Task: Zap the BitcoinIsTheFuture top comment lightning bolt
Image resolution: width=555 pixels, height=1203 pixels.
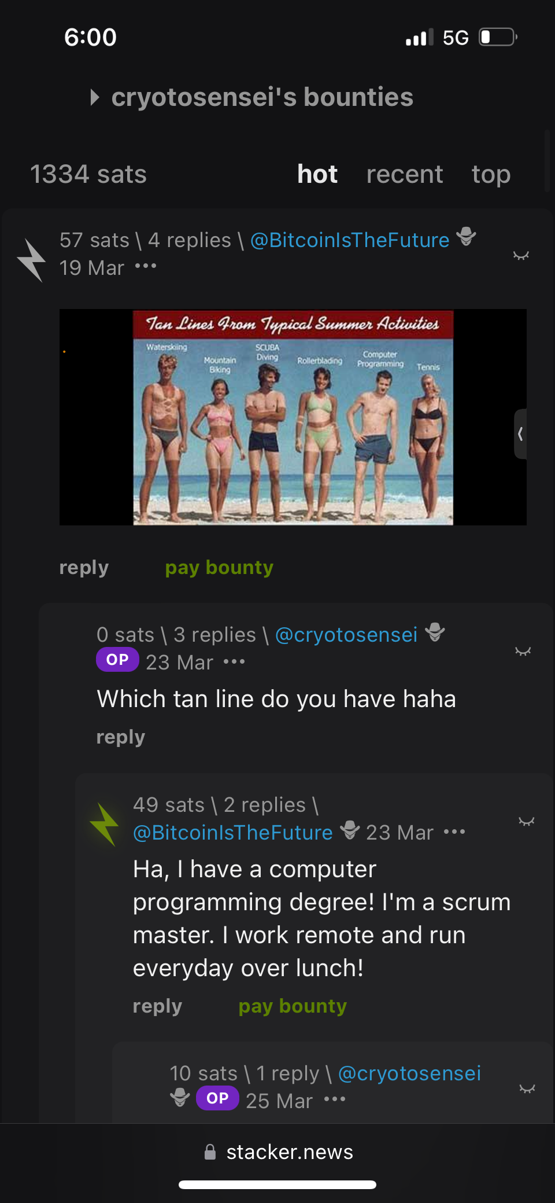Action: point(31,260)
